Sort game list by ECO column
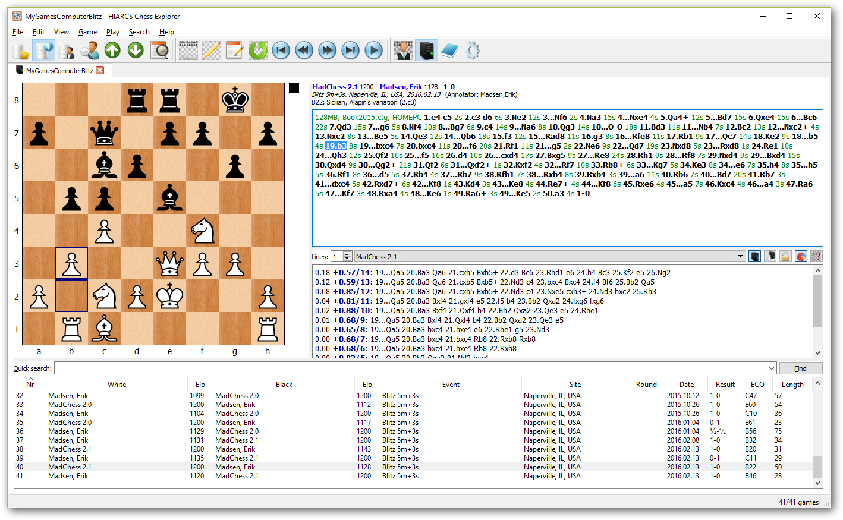This screenshot has width=843, height=520. (757, 385)
